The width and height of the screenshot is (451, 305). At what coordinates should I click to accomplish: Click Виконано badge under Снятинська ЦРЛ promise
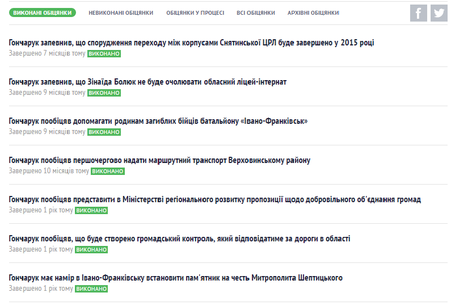104,54
